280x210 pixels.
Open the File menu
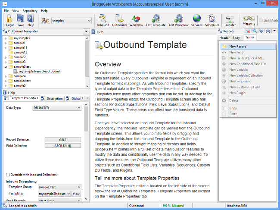coord(6,11)
